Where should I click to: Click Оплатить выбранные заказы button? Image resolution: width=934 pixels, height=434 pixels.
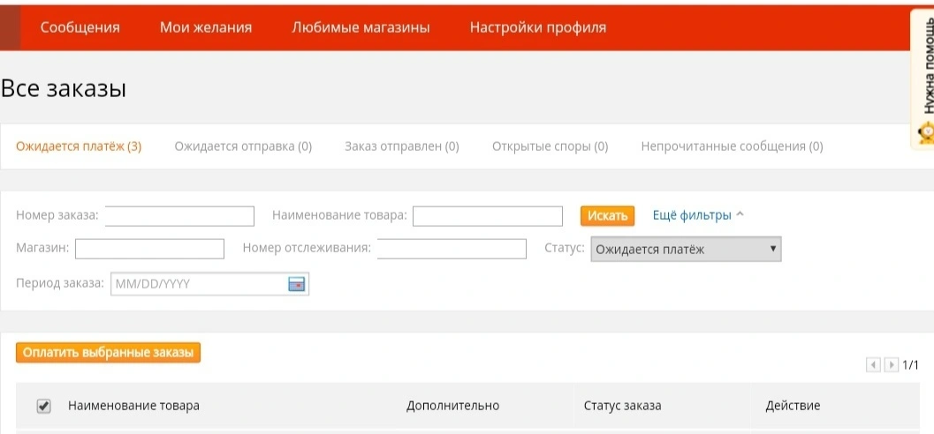[x=109, y=353]
